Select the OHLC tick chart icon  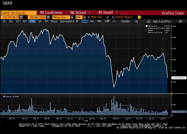[x=114, y=21]
